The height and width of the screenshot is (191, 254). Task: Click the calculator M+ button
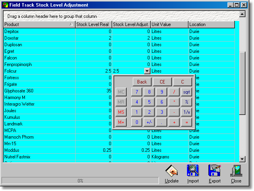pos(121,122)
